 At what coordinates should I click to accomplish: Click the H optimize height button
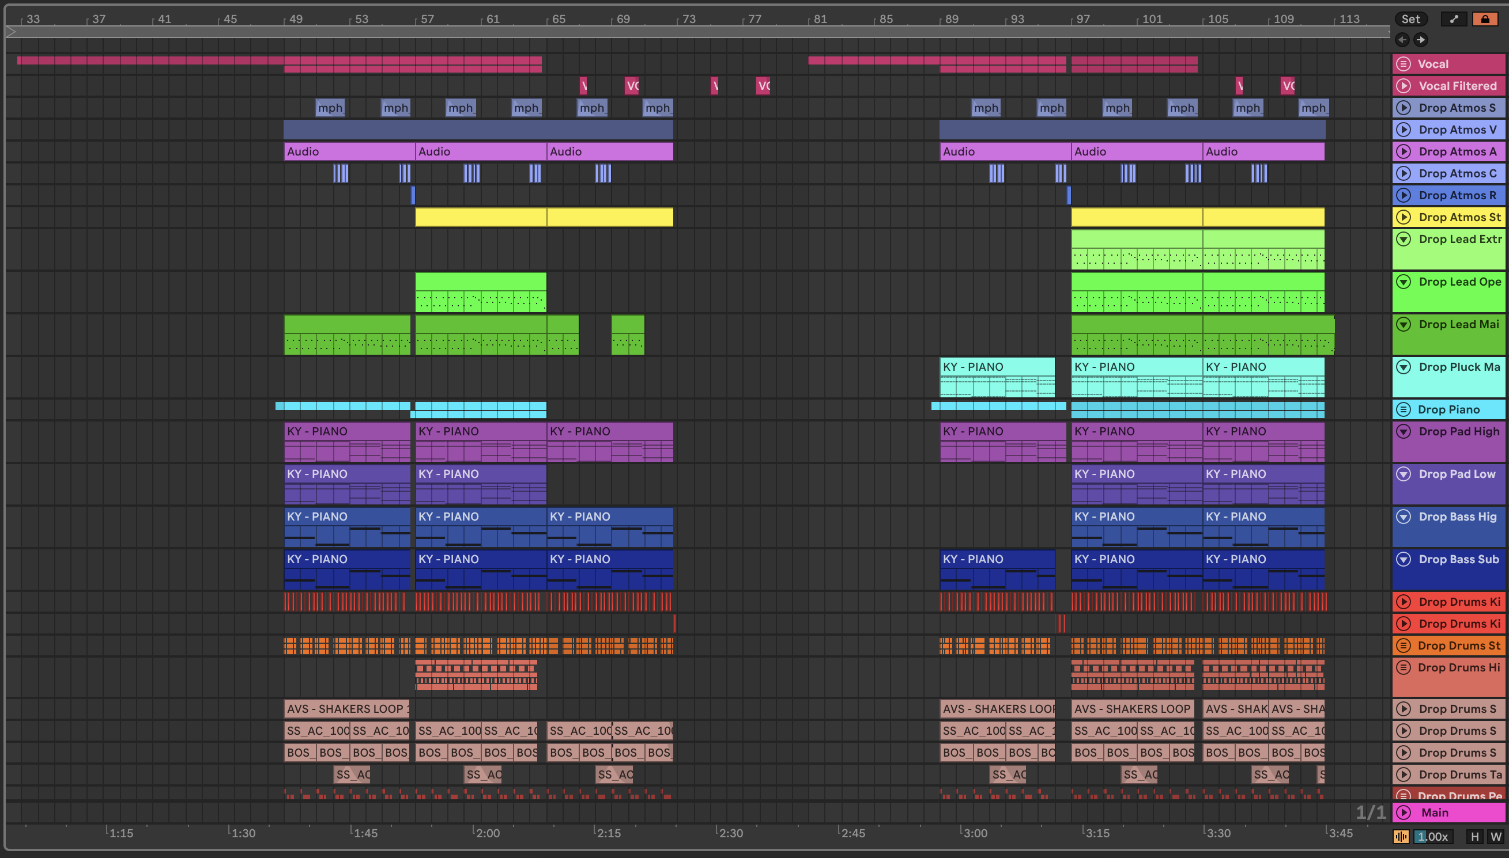click(1475, 837)
